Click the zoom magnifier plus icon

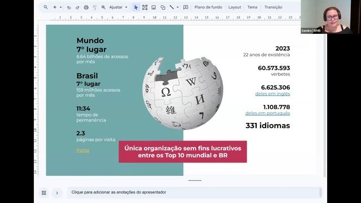(103, 7)
